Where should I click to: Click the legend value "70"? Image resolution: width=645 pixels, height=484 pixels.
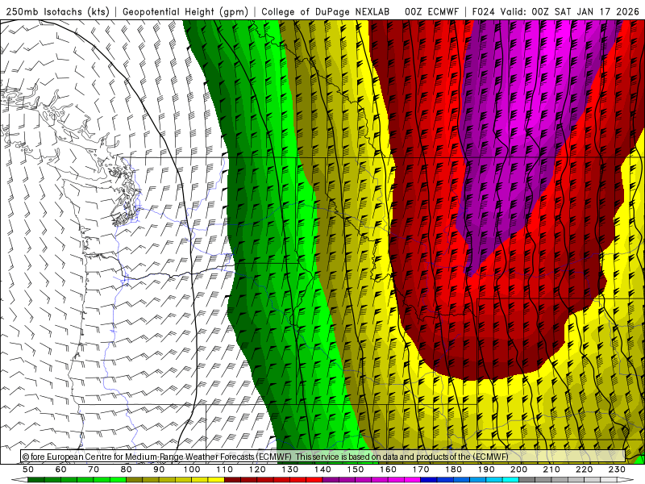94,469
